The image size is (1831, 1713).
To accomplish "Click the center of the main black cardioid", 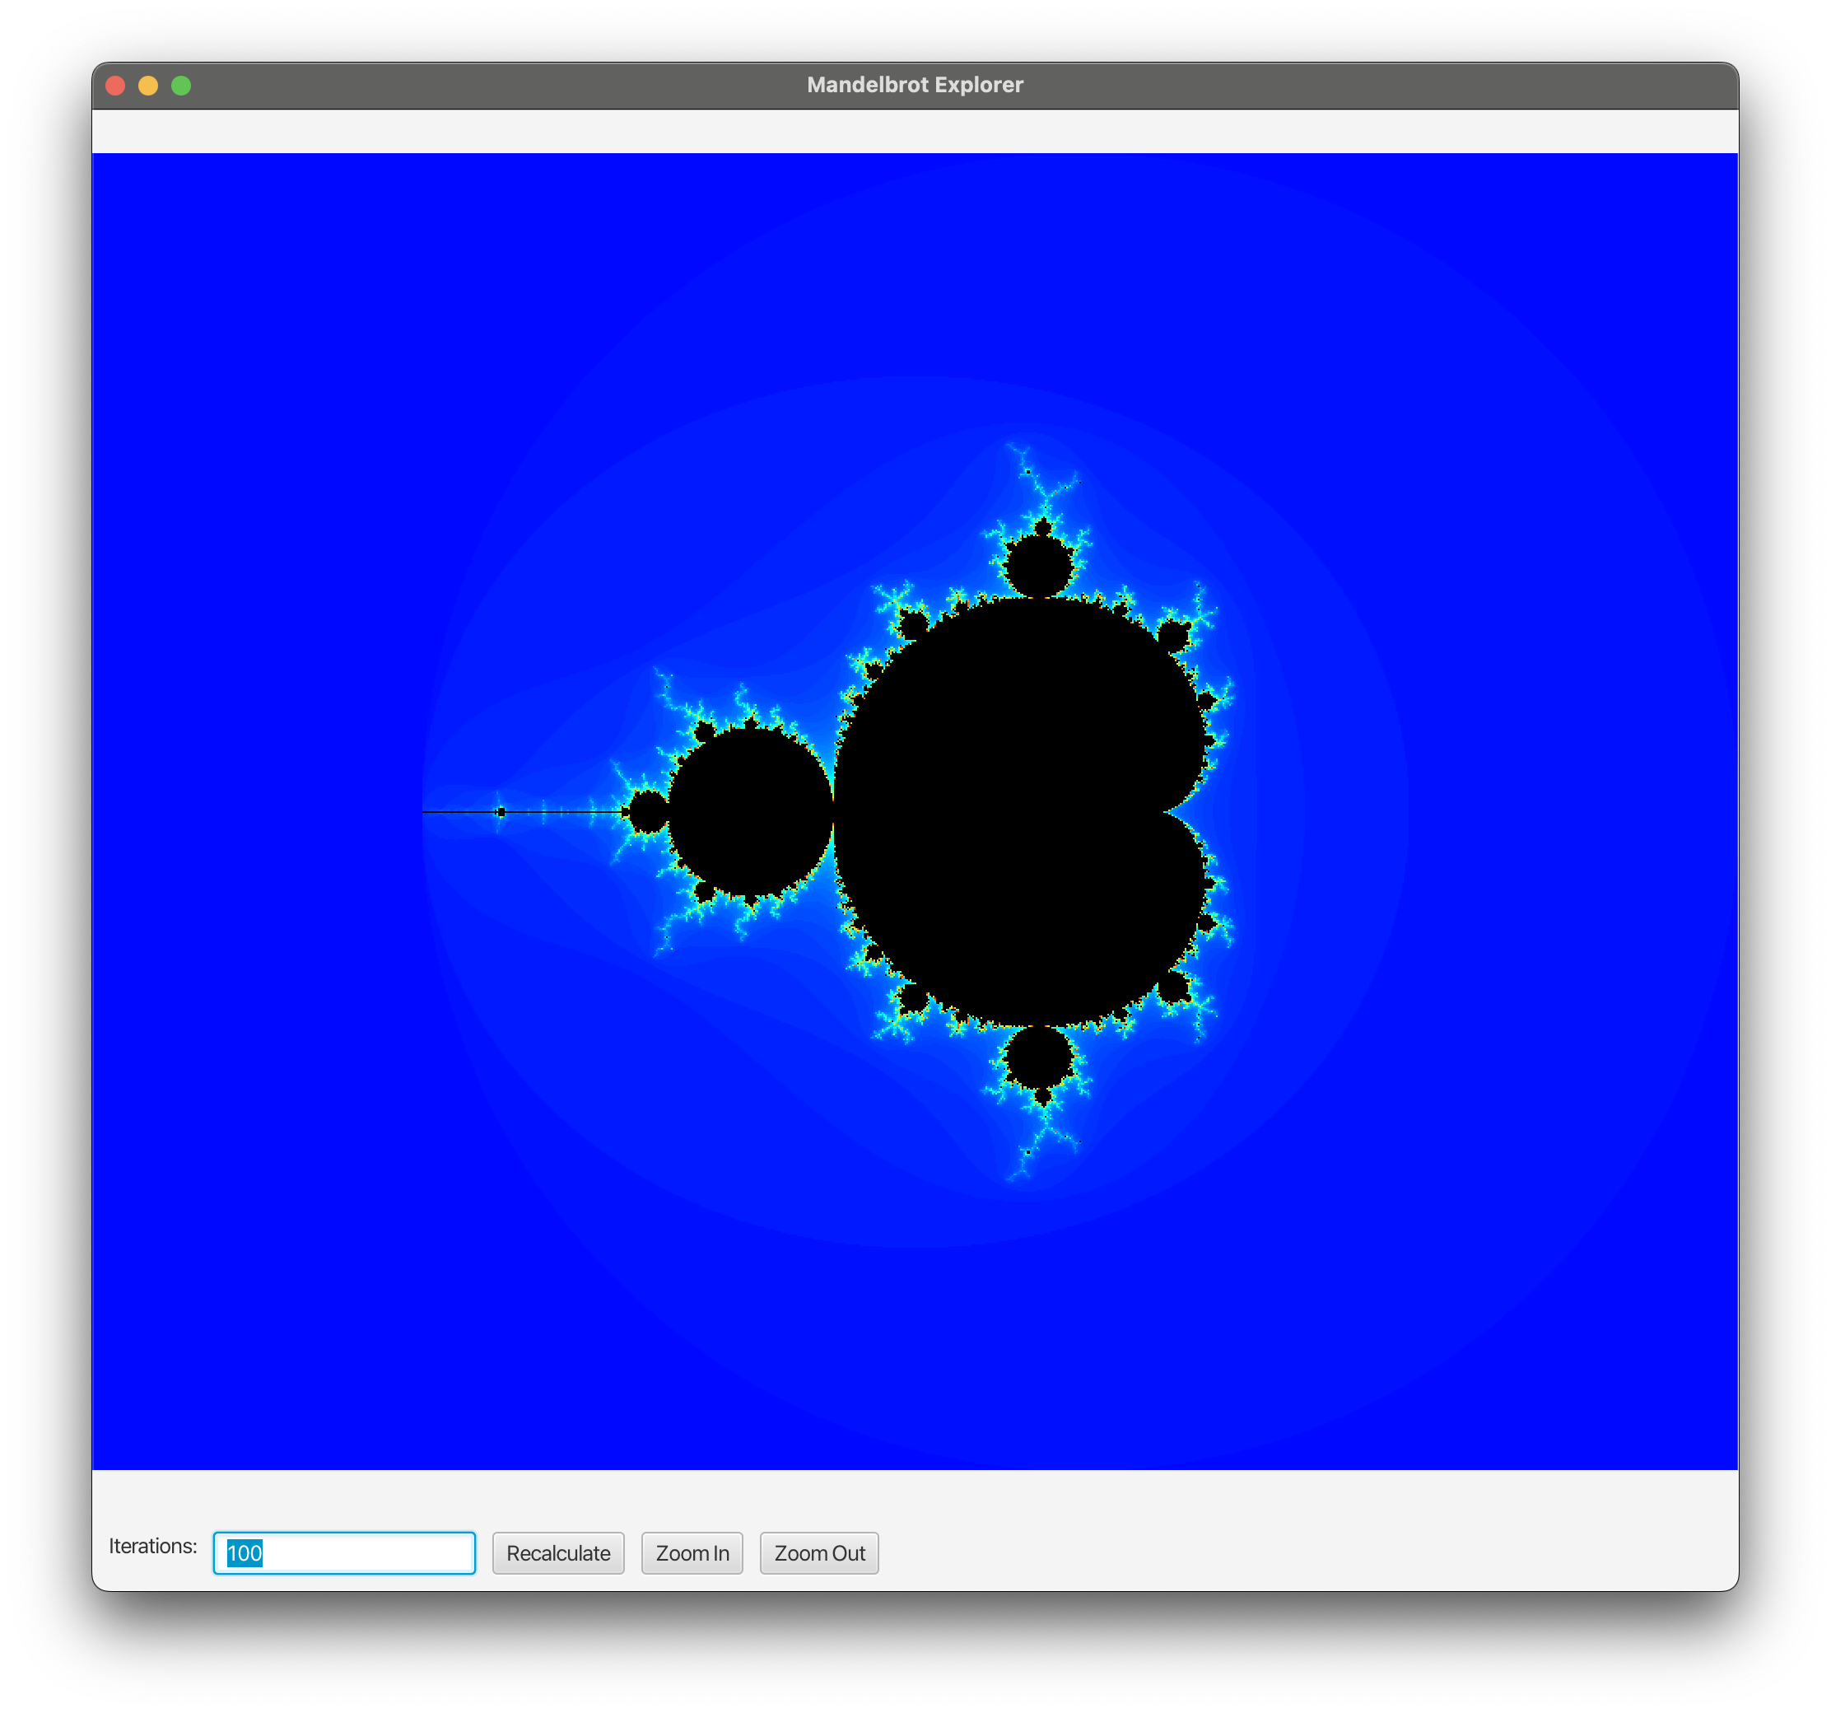I will (x=1013, y=811).
